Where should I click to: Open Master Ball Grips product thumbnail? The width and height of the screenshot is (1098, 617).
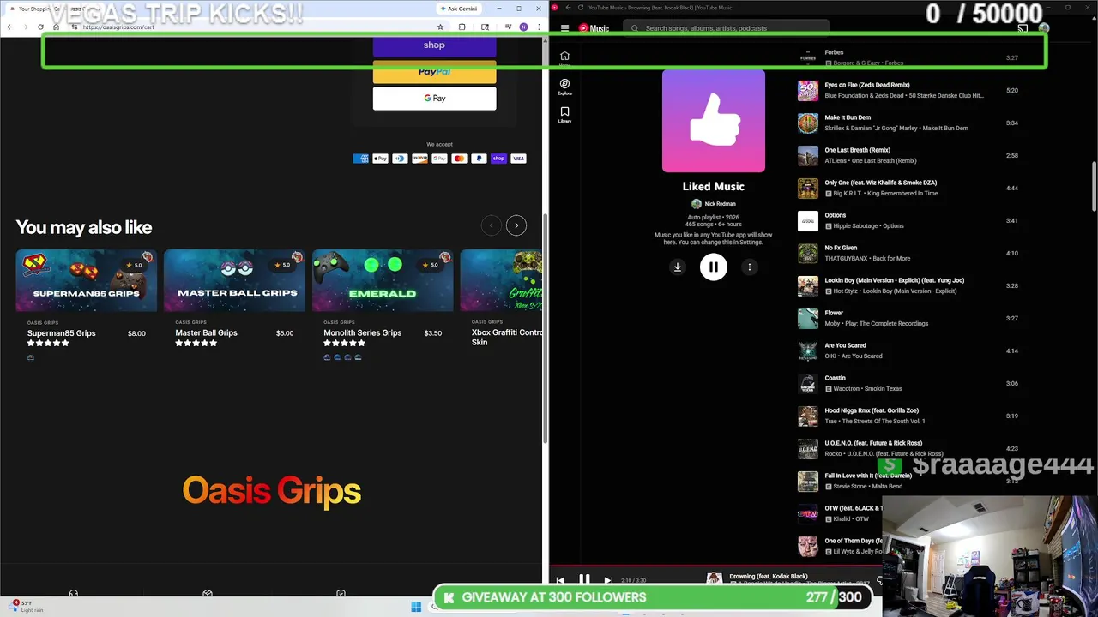234,280
